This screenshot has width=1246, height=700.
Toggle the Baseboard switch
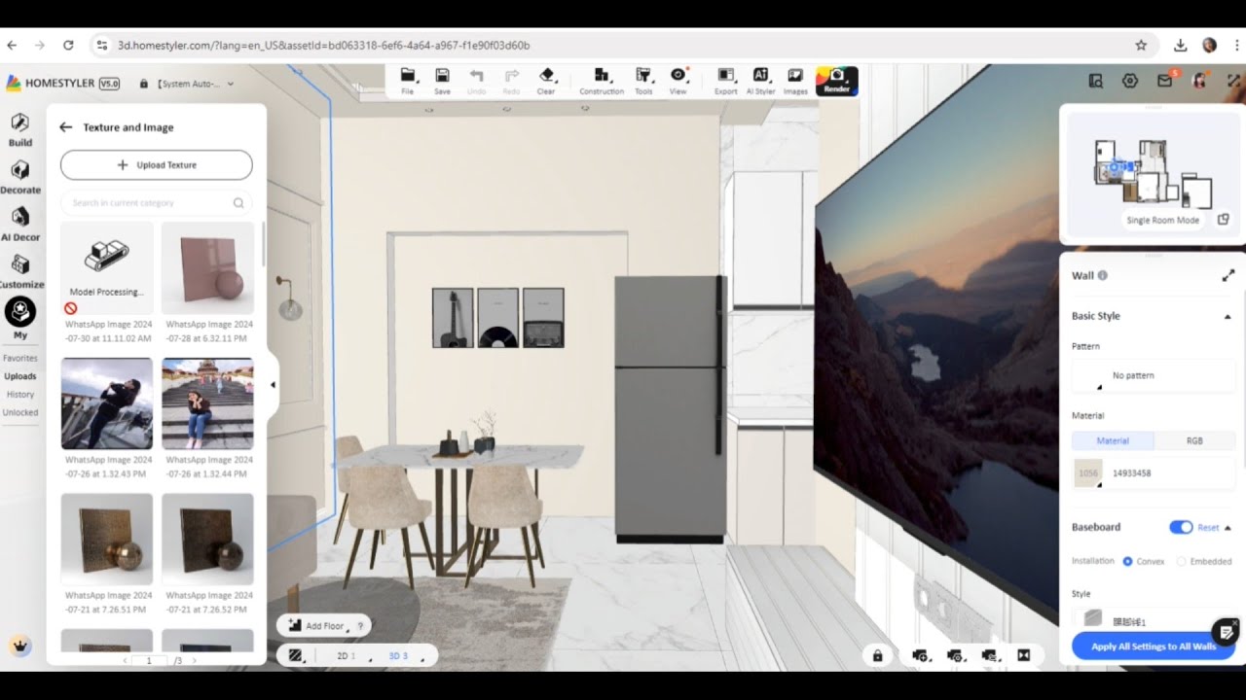point(1181,527)
